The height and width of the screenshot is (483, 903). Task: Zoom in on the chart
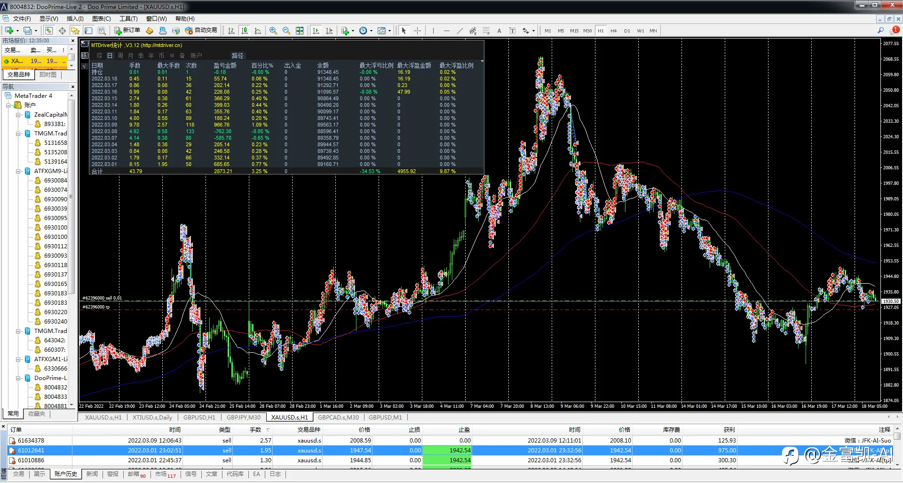click(x=273, y=31)
